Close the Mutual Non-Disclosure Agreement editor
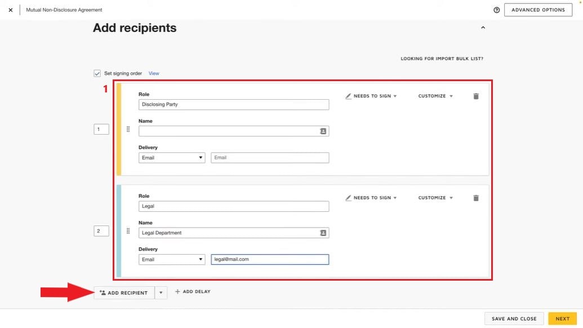 (x=10, y=10)
